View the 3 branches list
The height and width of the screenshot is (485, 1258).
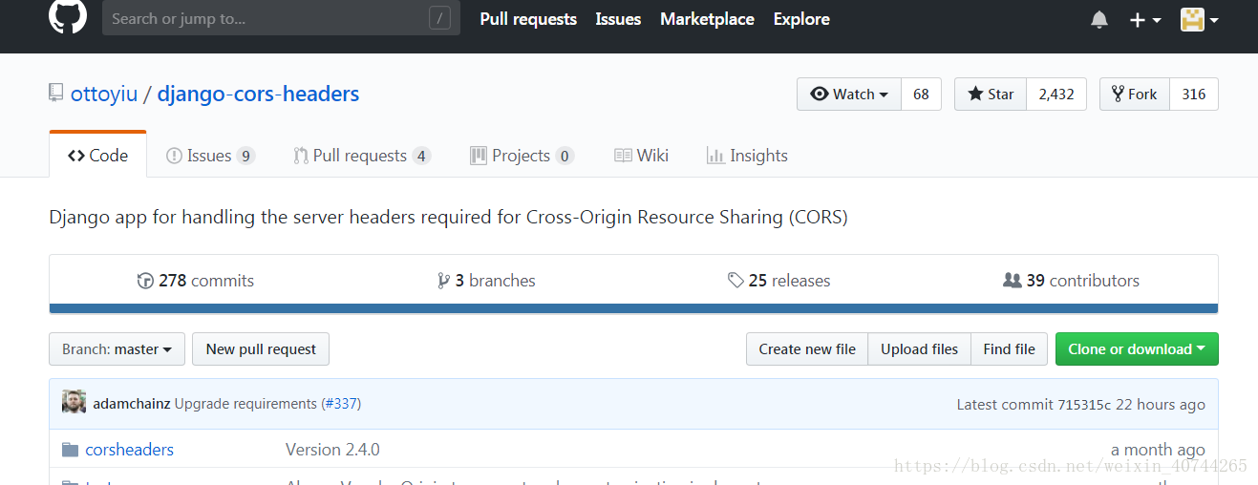[x=486, y=281]
